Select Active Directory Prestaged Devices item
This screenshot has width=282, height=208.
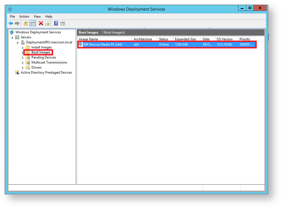pyautogui.click(x=46, y=73)
